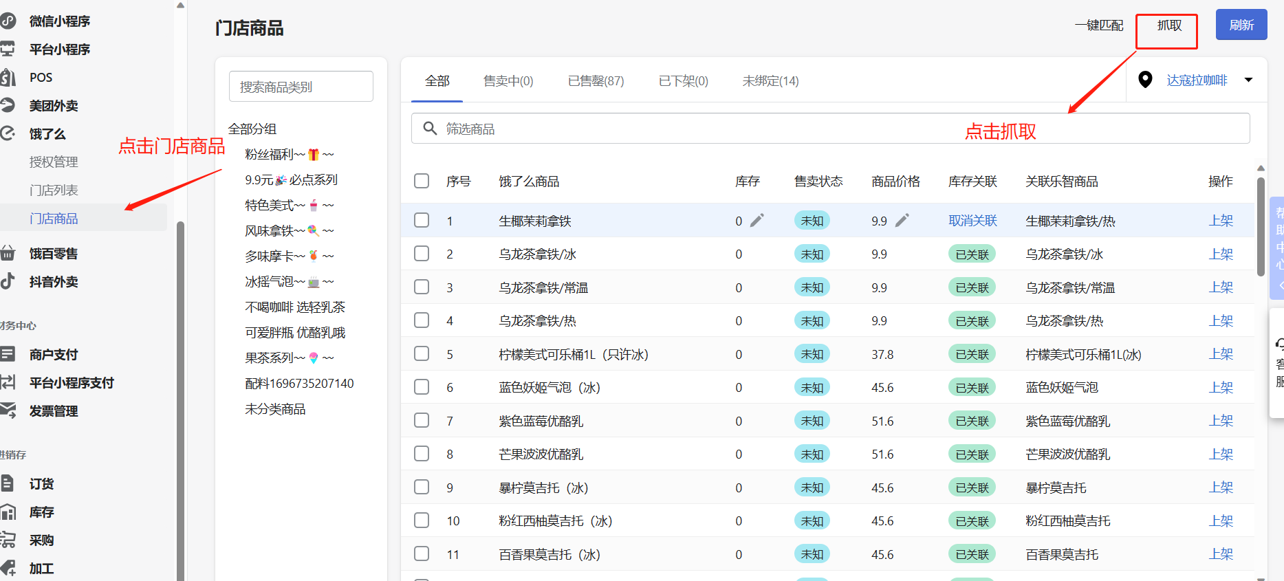Click the 已关联 badge for 暴柠莫吉托
Image resolution: width=1284 pixels, height=581 pixels.
point(972,487)
